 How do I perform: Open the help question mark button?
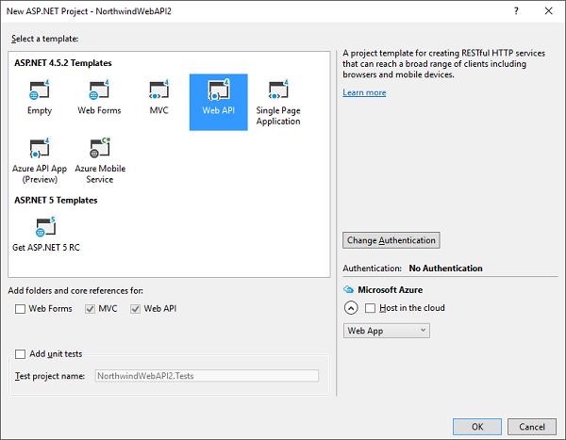516,10
